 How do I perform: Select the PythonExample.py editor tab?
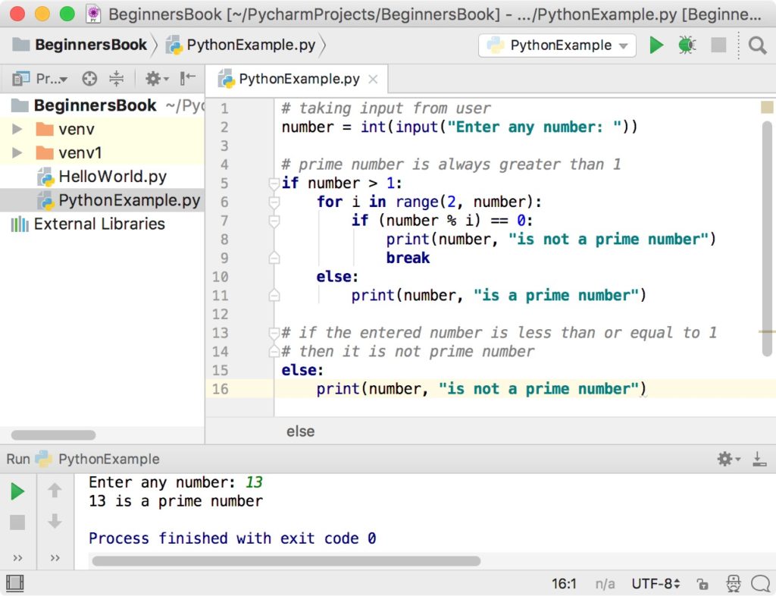299,79
